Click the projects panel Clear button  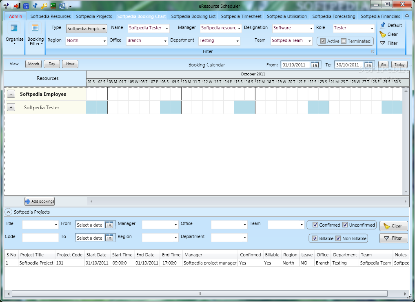(x=393, y=226)
